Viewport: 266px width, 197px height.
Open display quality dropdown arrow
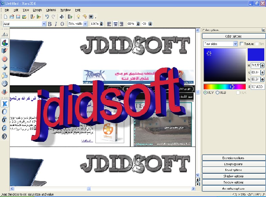[x=96, y=17]
